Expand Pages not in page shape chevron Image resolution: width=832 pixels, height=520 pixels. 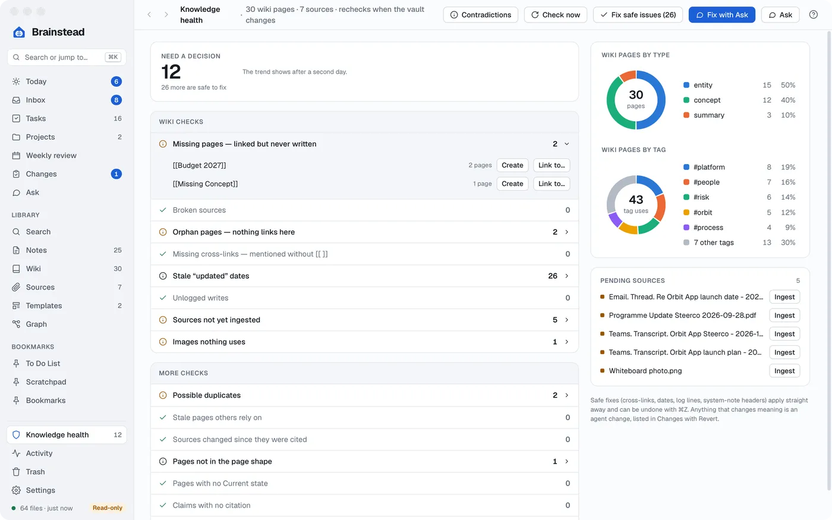(x=566, y=461)
